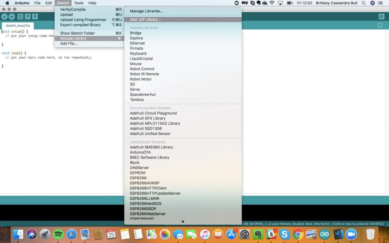Image resolution: width=389 pixels, height=243 pixels.
Task: Select the sketch_may25a tab
Action: (18, 25)
